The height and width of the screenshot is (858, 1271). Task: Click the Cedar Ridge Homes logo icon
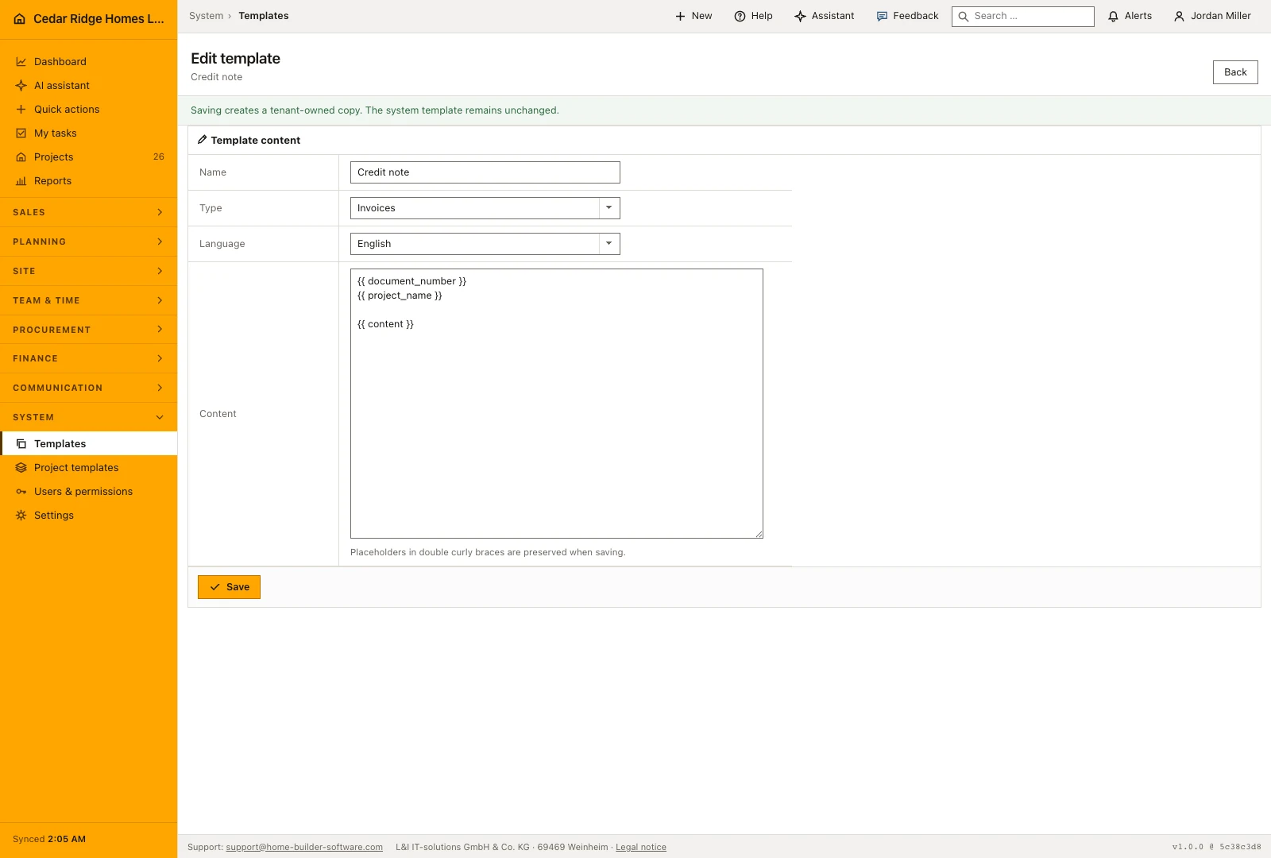click(x=20, y=19)
